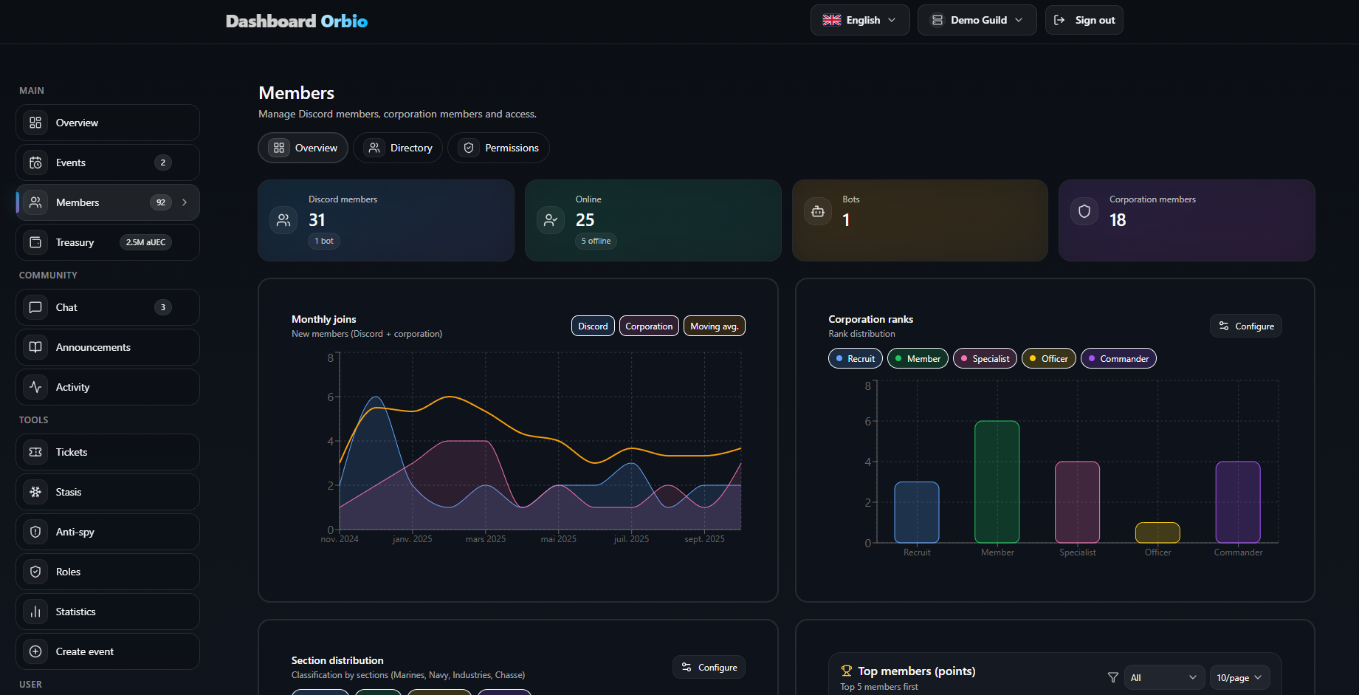Click the Events calendar icon
Screen dimensions: 1359x695
click(x=35, y=162)
